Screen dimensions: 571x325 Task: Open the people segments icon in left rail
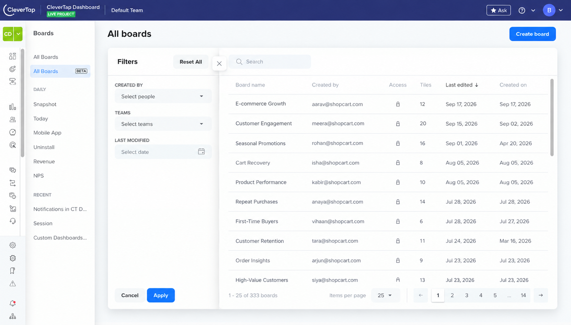[13, 120]
